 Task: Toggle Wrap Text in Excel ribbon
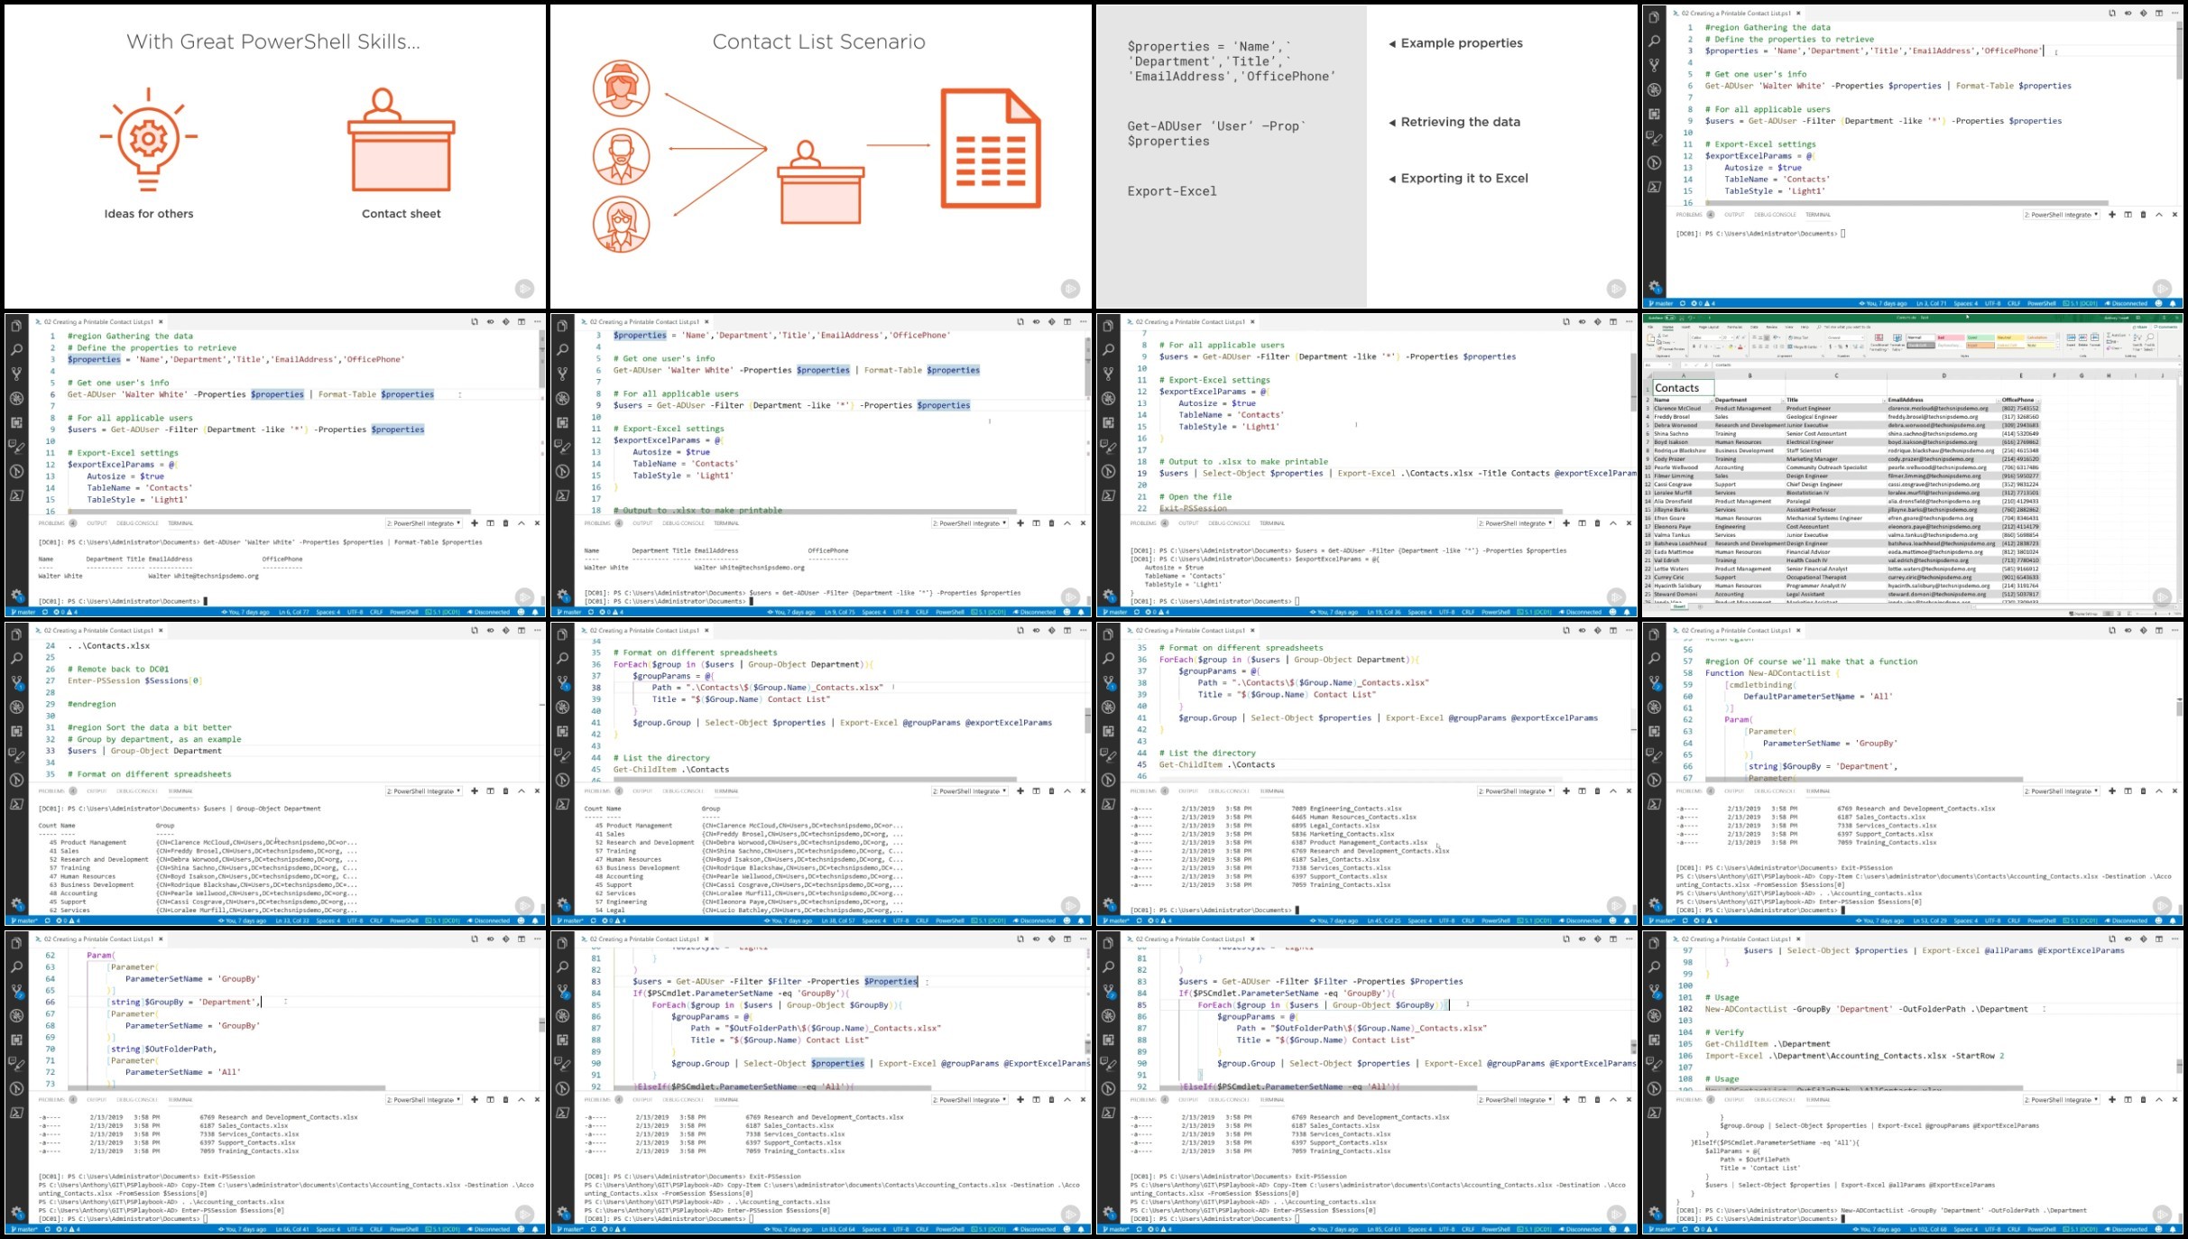(1798, 337)
